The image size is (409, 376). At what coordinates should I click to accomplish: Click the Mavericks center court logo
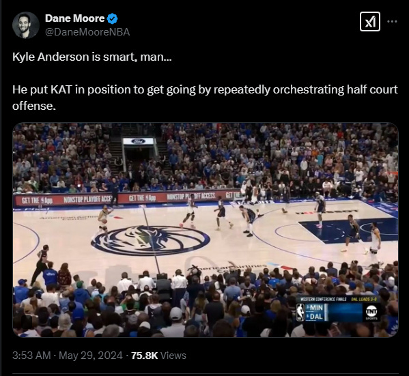[150, 240]
